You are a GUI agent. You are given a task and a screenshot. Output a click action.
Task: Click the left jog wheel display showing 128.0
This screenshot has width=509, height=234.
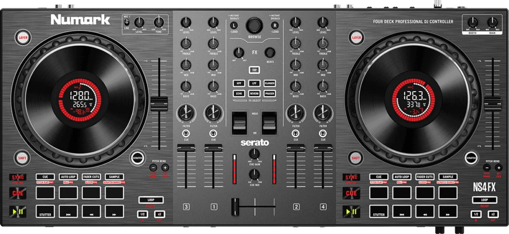pos(79,100)
